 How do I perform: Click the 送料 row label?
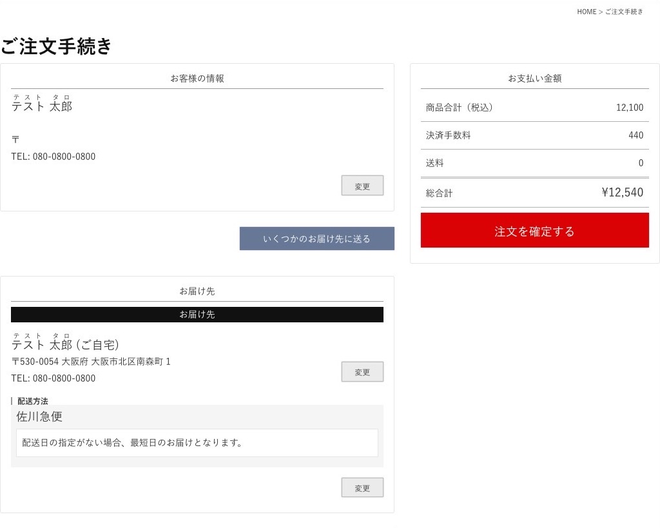coord(434,163)
